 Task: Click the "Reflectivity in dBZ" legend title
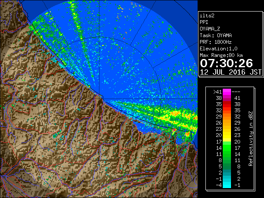pos(251,139)
